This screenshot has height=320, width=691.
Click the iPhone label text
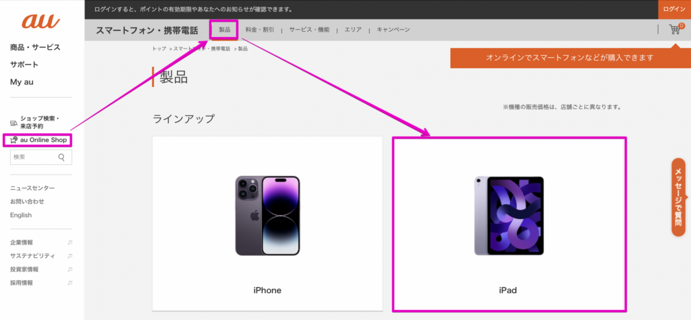[267, 290]
